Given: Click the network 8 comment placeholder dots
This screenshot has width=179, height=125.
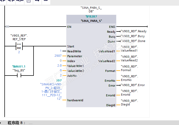Looking at the screenshot, I should point(30,124).
